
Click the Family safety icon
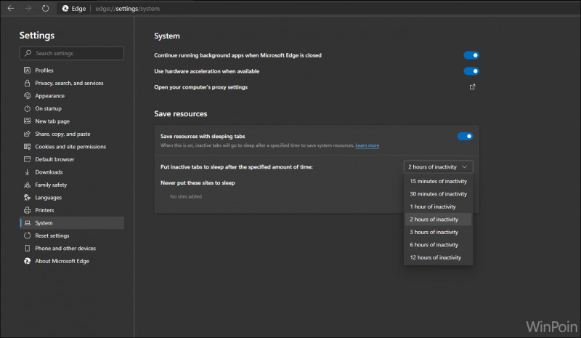[x=27, y=185]
